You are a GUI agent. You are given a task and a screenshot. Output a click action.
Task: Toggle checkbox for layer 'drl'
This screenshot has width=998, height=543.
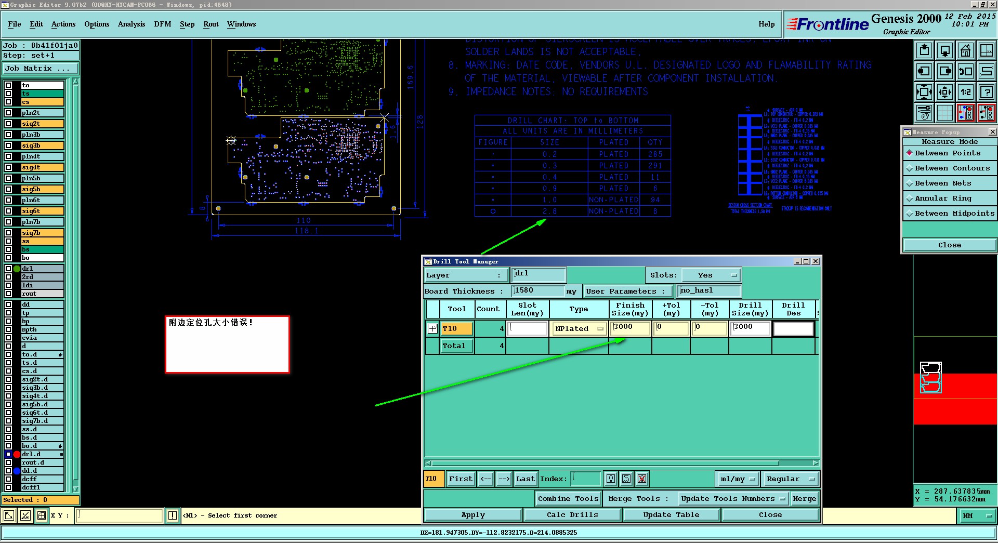coord(8,269)
